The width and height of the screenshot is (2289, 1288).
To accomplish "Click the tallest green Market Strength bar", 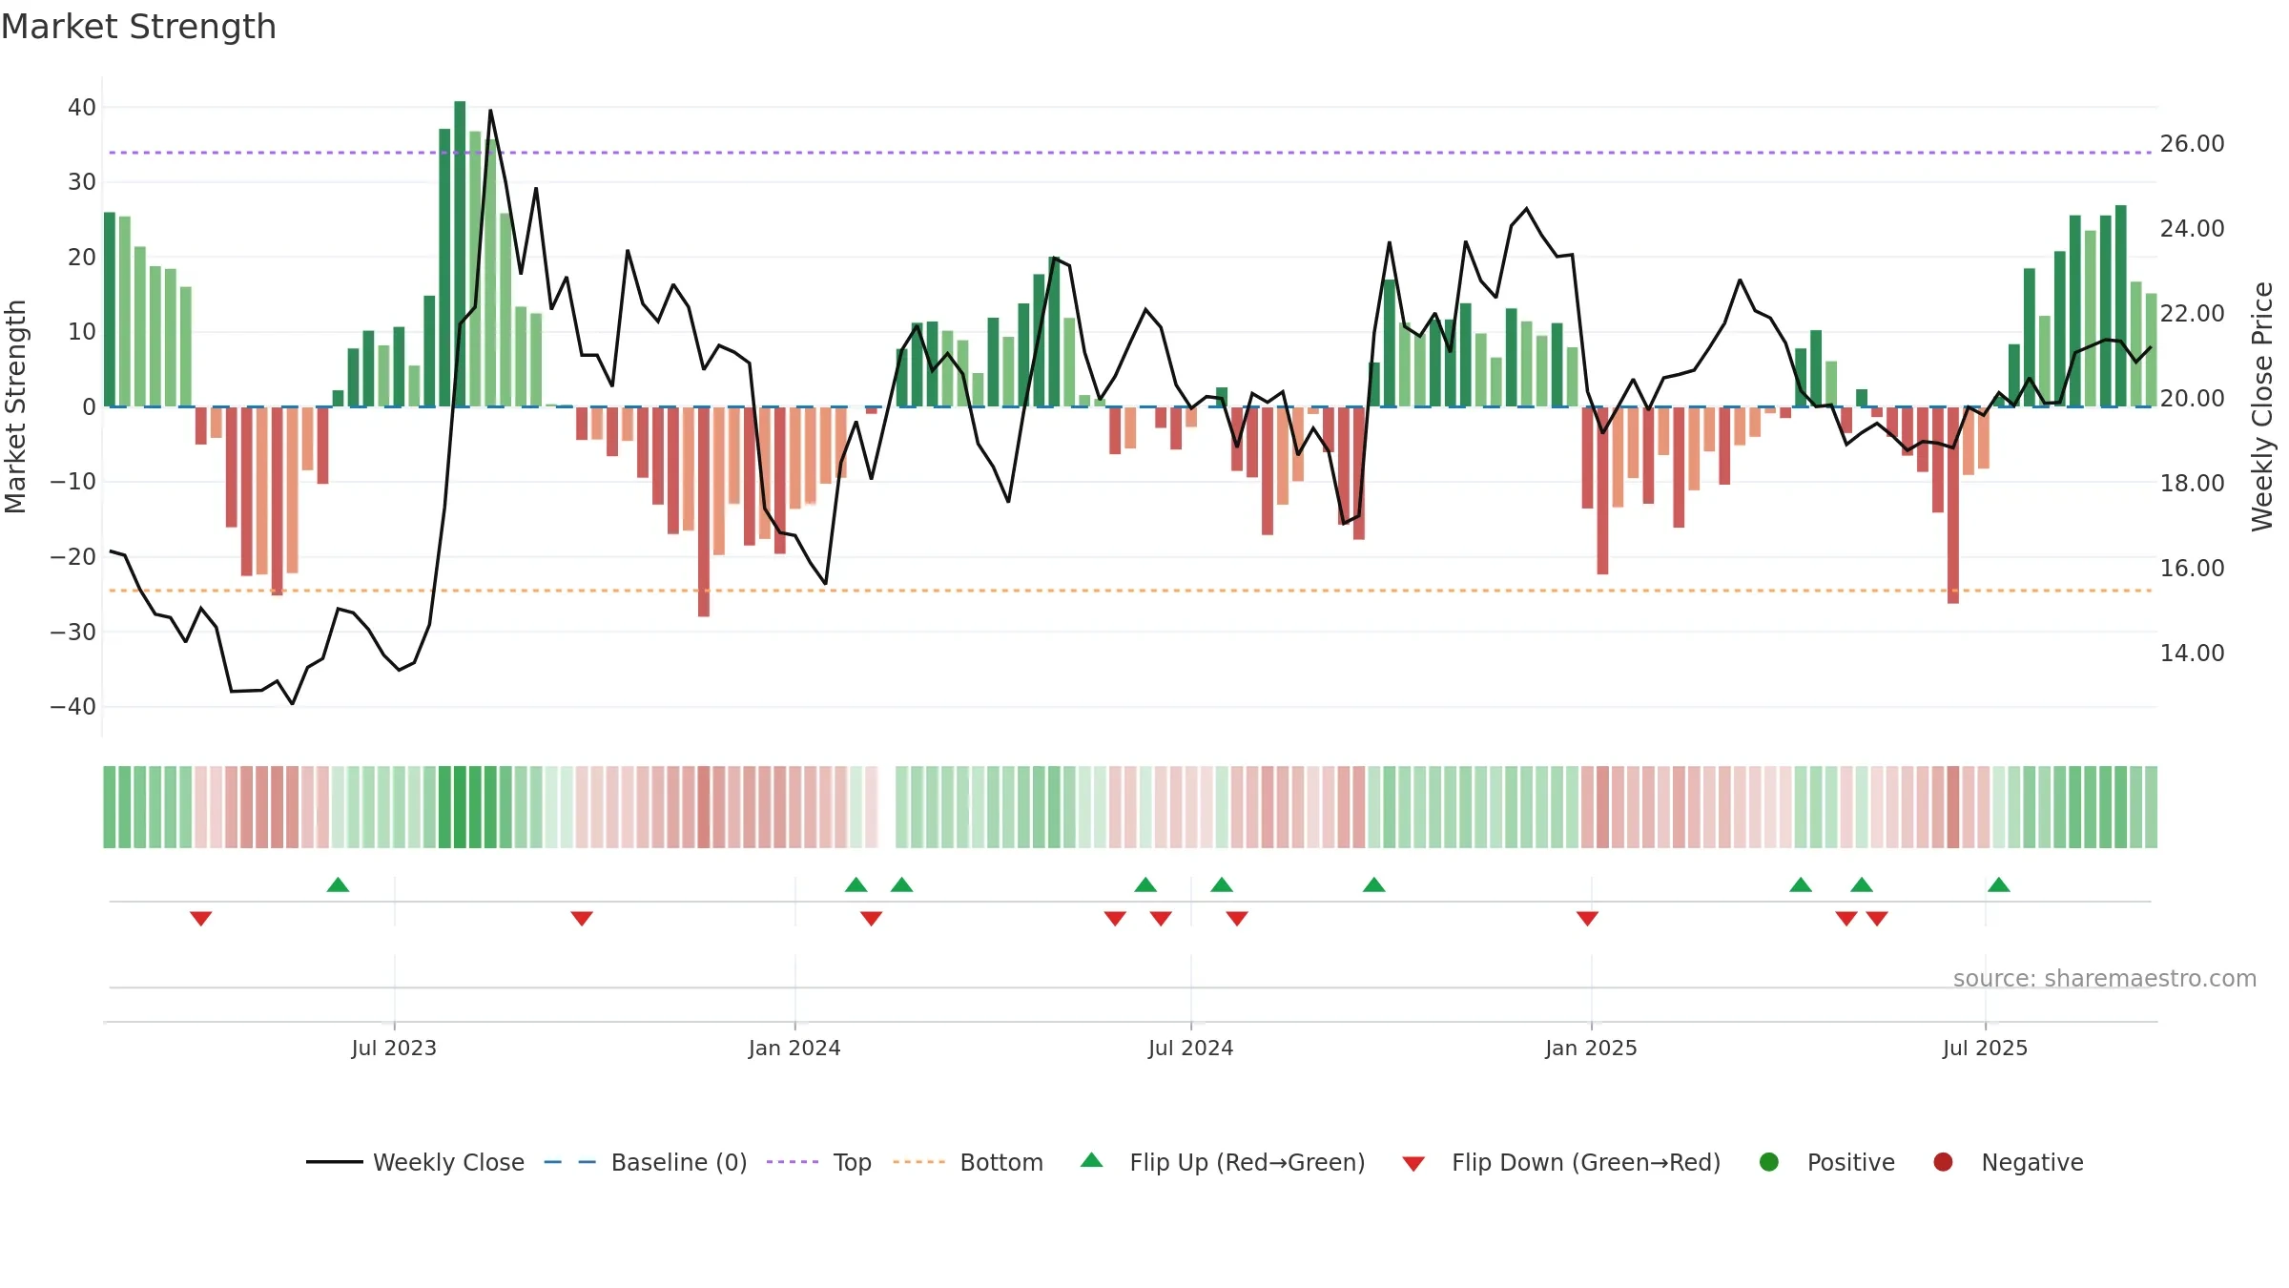I will 460,254.
